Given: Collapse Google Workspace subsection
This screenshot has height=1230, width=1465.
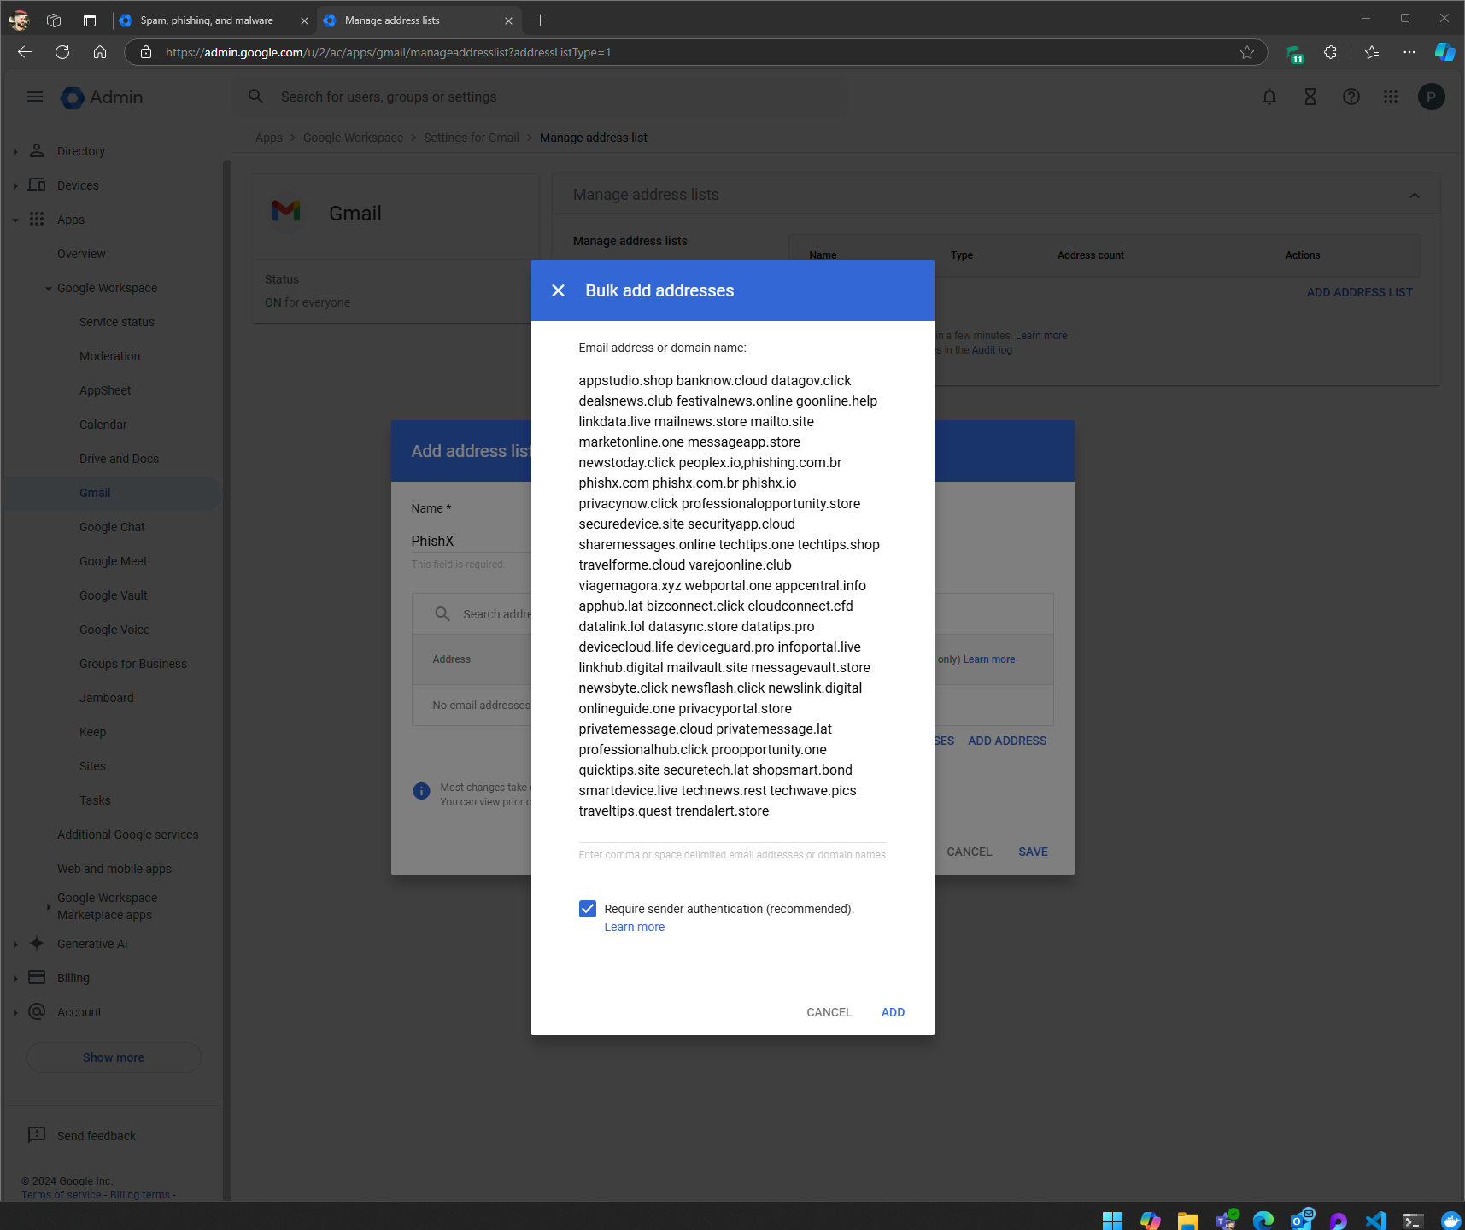Looking at the screenshot, I should (x=49, y=289).
